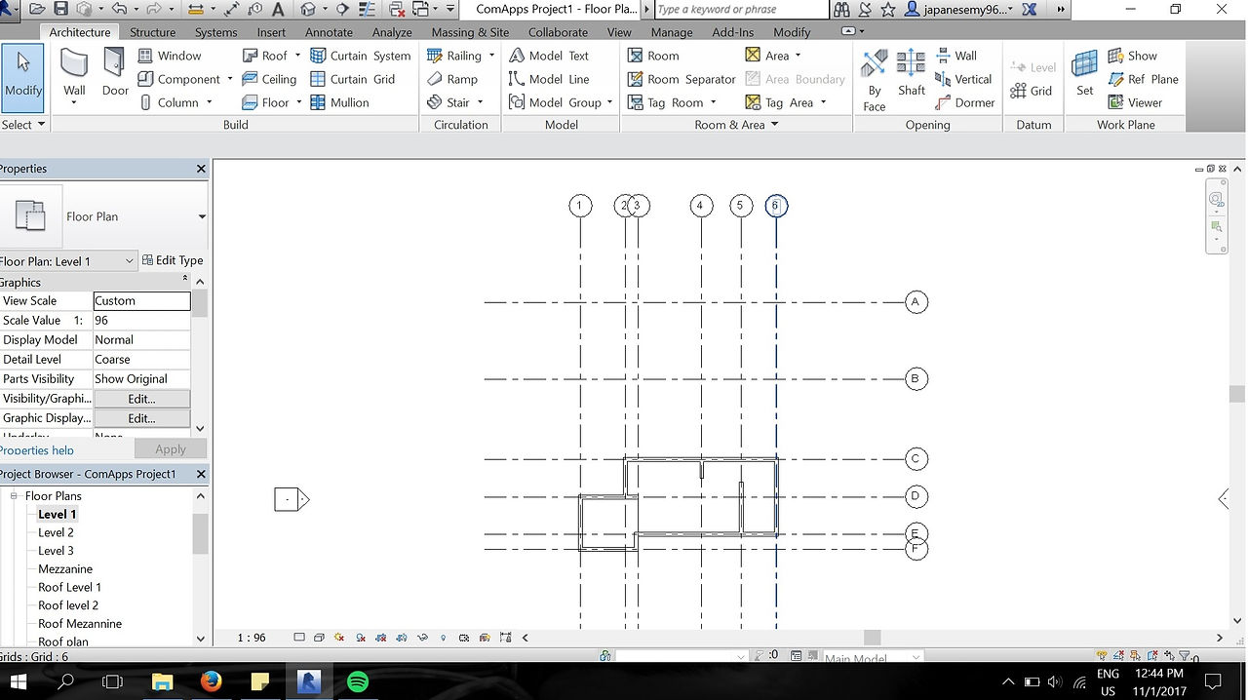The width and height of the screenshot is (1248, 700).
Task: Open the Floor Plan type selector dropdown
Action: [x=202, y=216]
